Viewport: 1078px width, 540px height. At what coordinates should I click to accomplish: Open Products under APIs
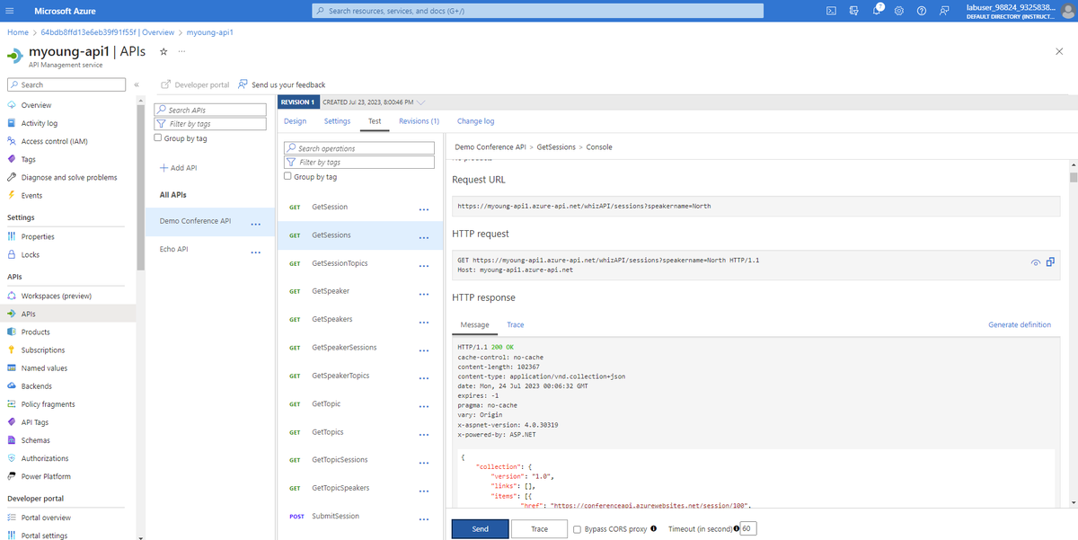(35, 332)
